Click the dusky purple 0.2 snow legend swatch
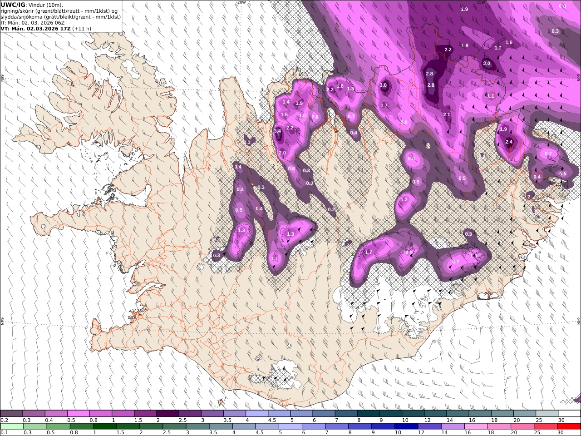This screenshot has height=436, width=581. [x=11, y=414]
